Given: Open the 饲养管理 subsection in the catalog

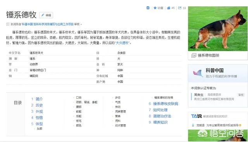Looking at the screenshot, I should 121,112.
